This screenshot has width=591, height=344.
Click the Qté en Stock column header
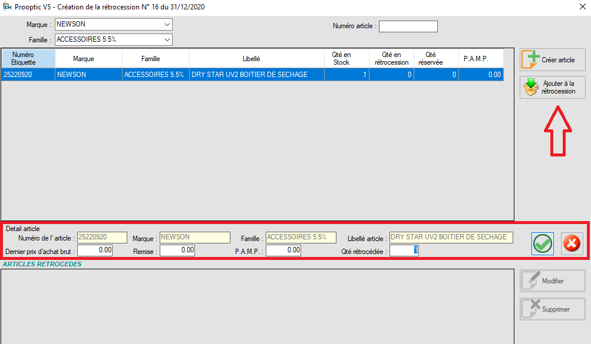346,59
